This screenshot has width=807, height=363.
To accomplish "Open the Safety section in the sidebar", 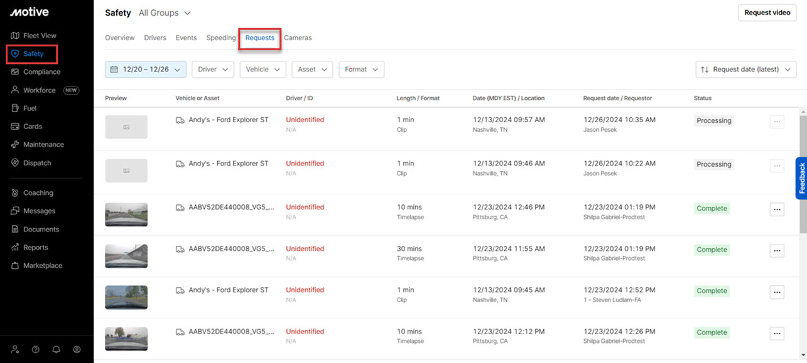I will 31,53.
